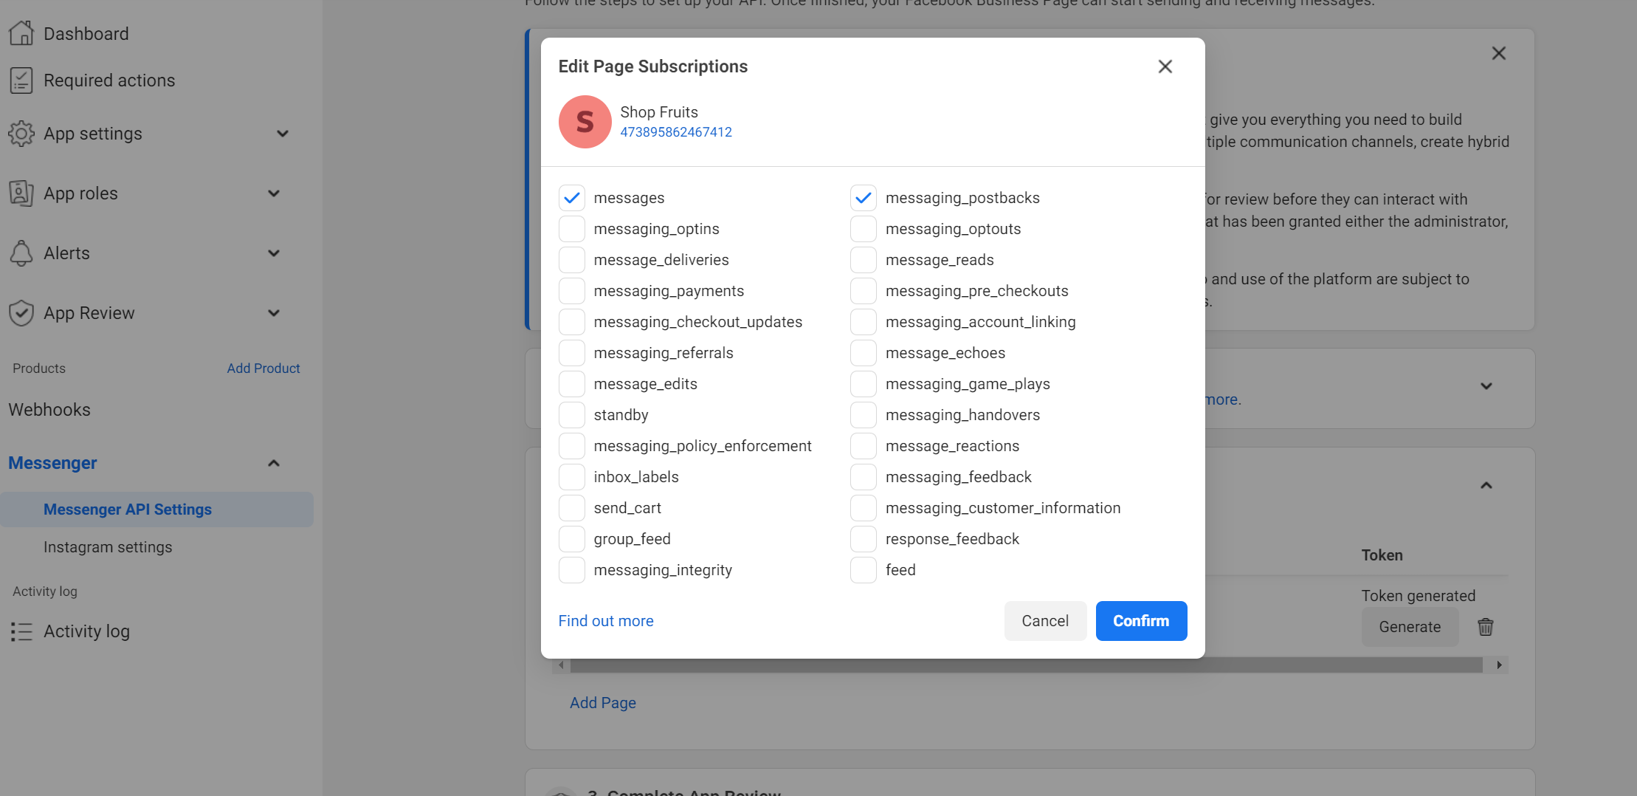
Task: Collapse the App settings section chevron
Action: (x=283, y=134)
